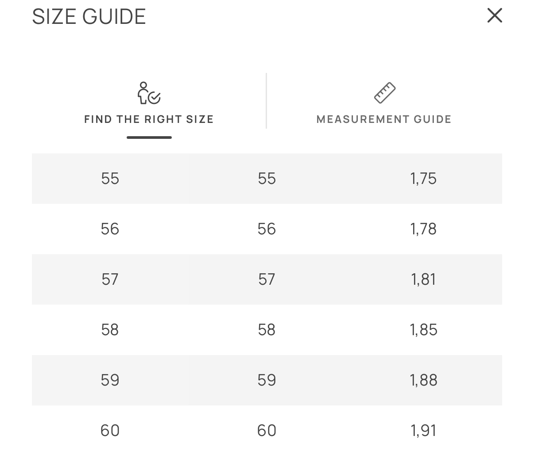Click the Size Guide heading
534x451 pixels.
pos(89,17)
